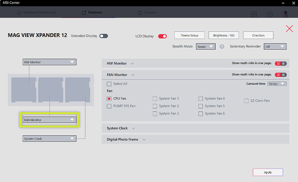Open the HW Monitor screen dropdown
This screenshot has height=182, width=298.
[49, 62]
